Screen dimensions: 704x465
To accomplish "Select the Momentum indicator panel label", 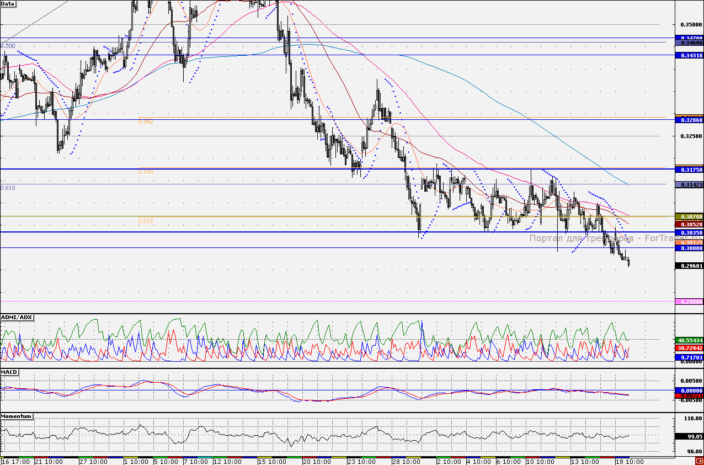I will click(x=16, y=416).
